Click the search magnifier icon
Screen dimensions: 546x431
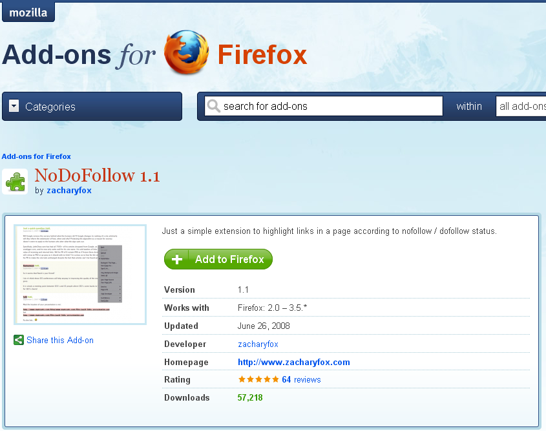click(x=213, y=105)
